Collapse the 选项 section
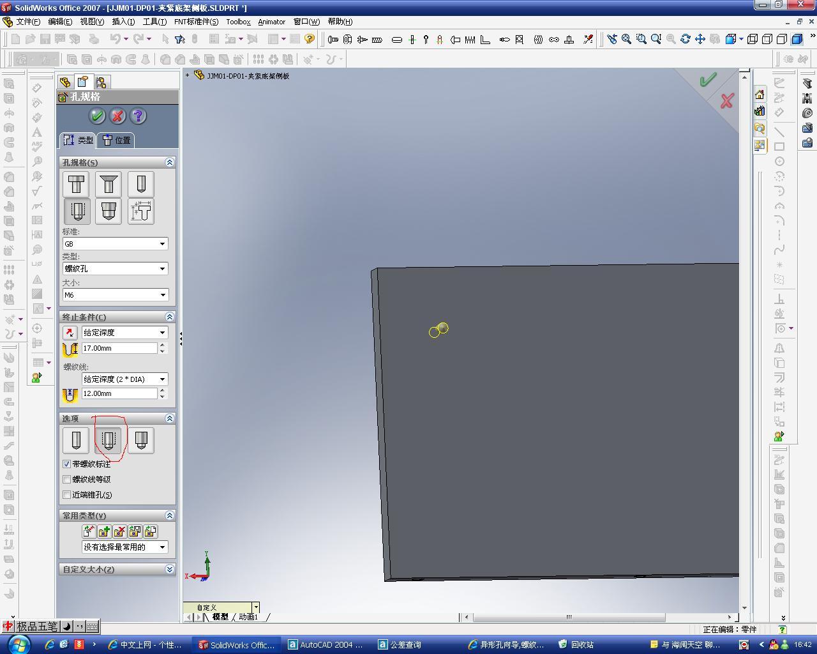Viewport: 817px width, 654px height. (170, 418)
